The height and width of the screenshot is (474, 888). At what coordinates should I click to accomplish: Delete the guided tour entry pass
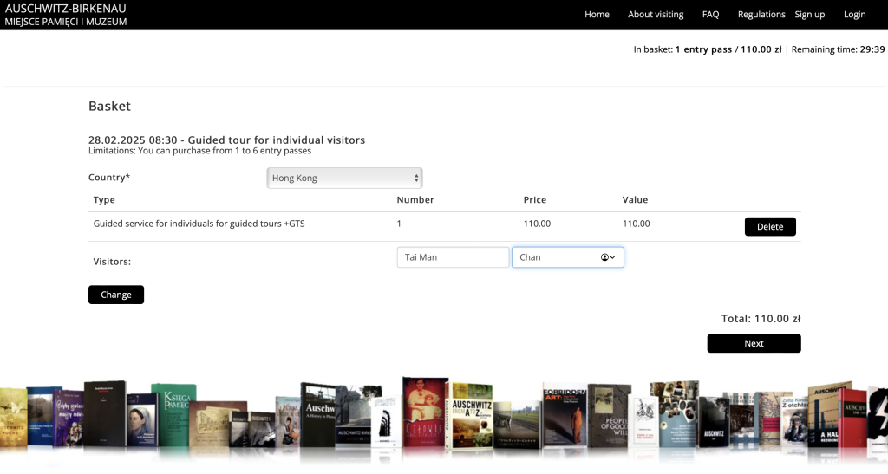click(x=769, y=227)
